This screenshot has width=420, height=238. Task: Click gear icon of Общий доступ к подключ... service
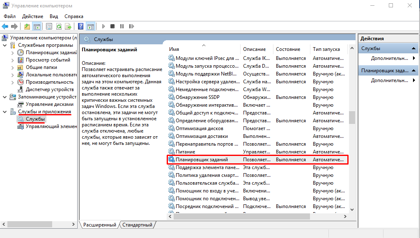(172, 112)
